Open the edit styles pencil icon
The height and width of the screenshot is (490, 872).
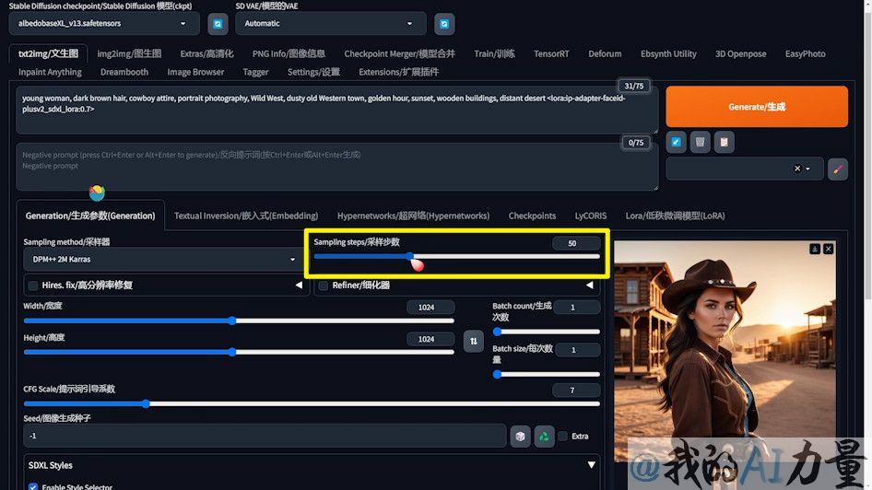pyautogui.click(x=838, y=169)
